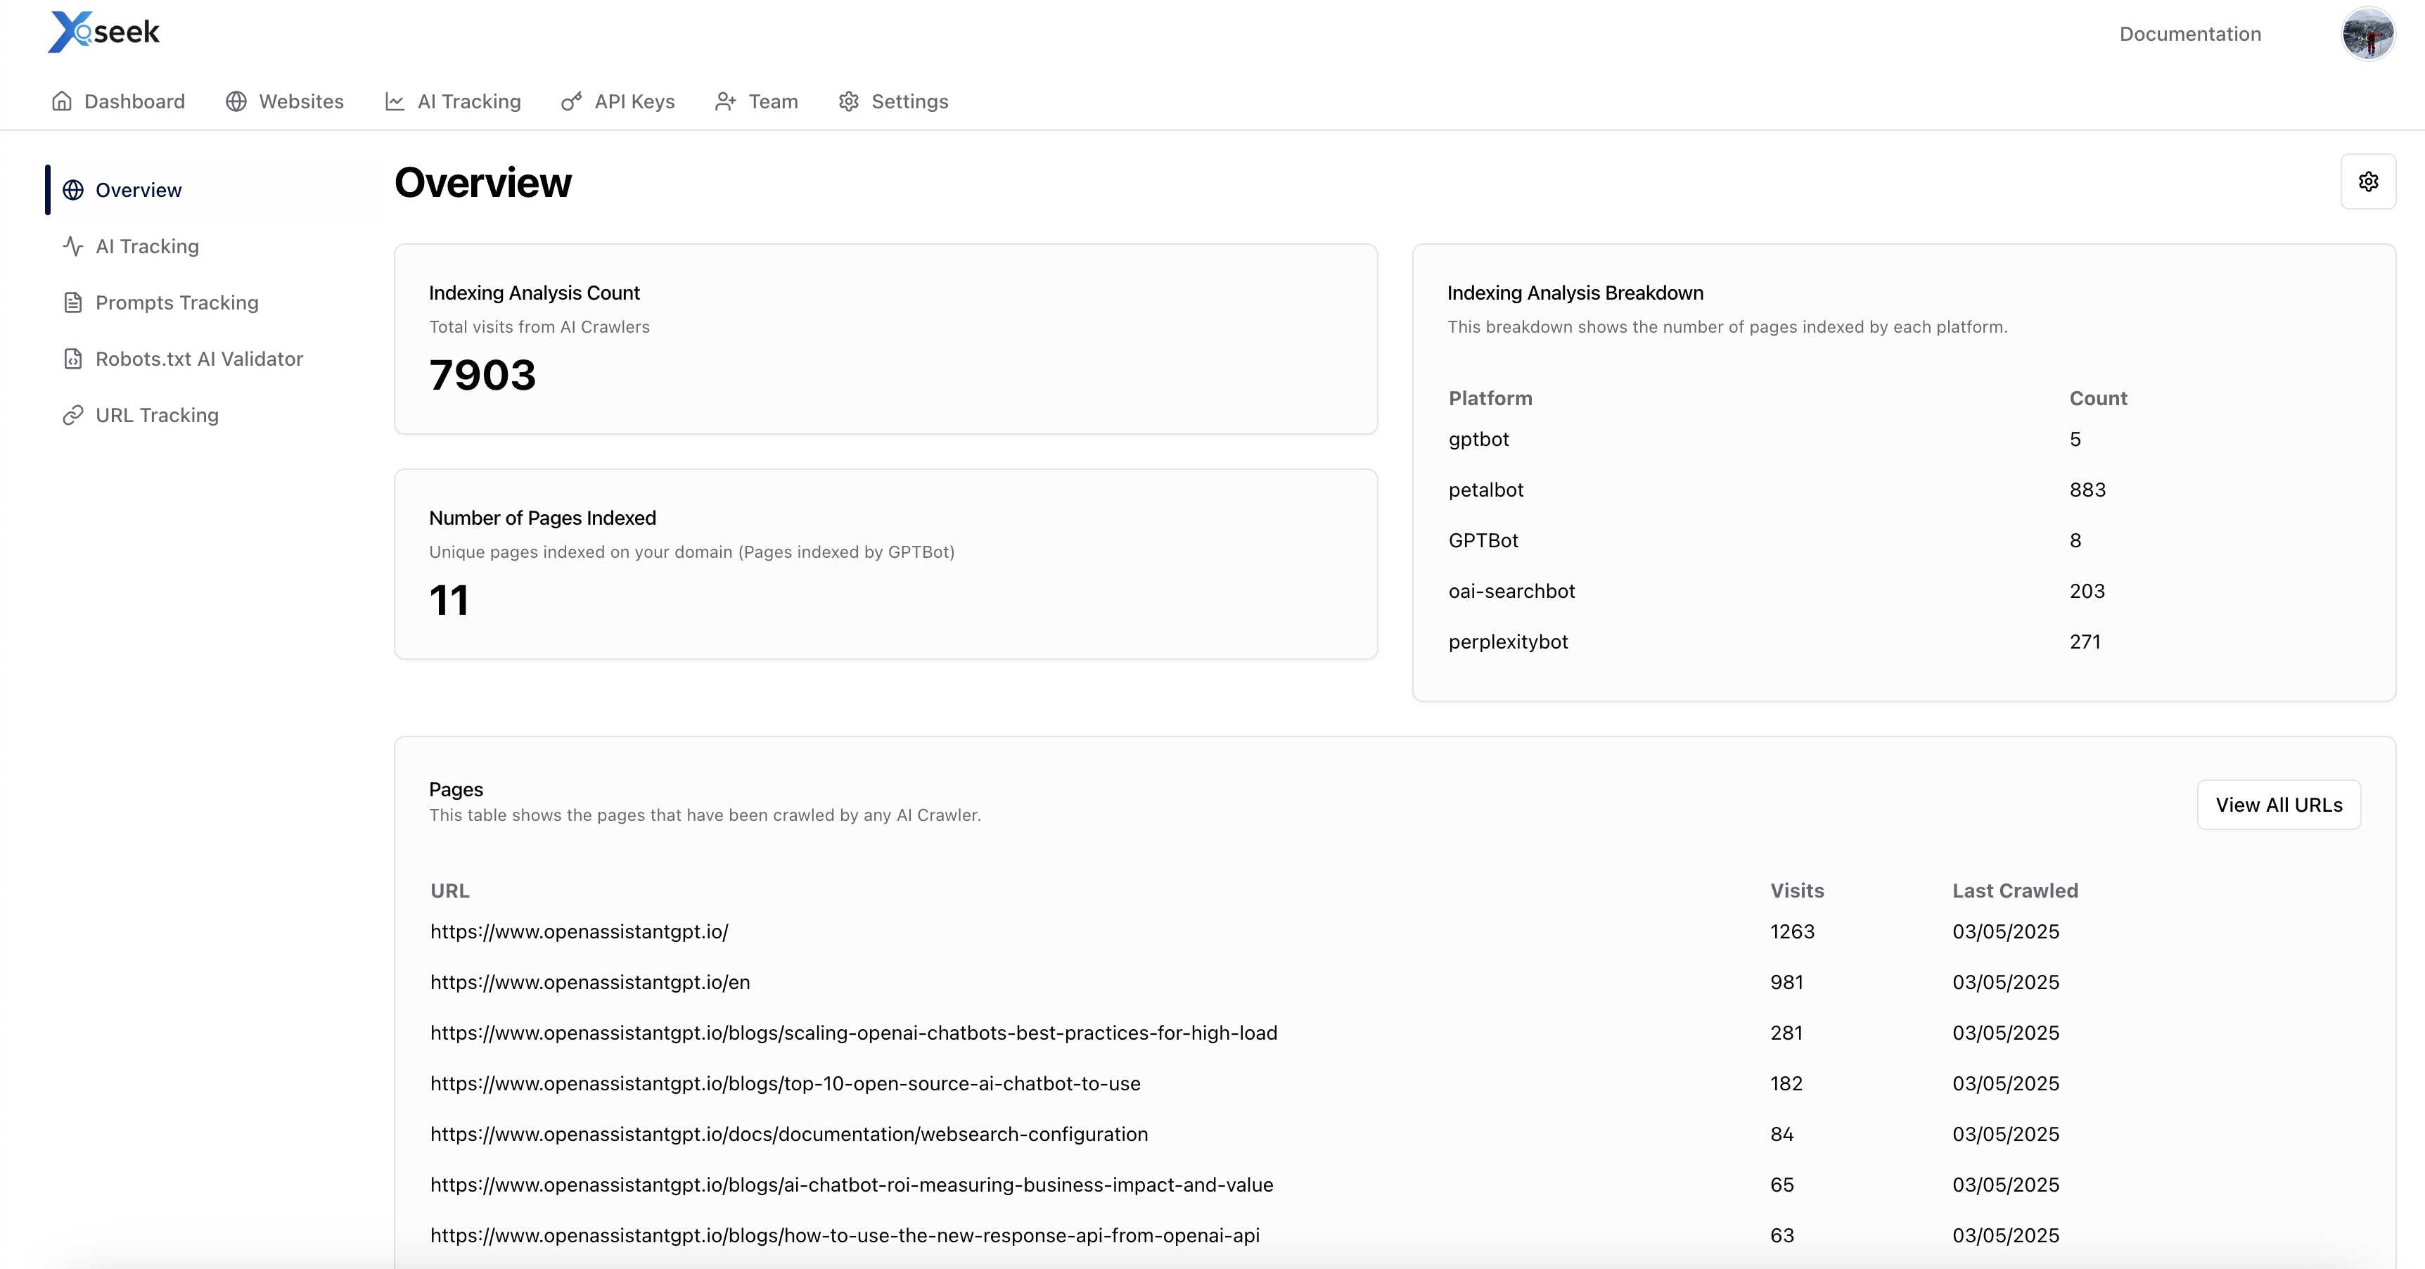Open the Settings tab

(893, 101)
